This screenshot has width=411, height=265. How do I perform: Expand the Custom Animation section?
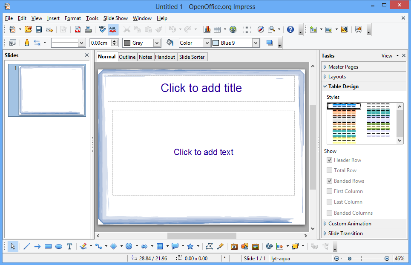coord(349,224)
